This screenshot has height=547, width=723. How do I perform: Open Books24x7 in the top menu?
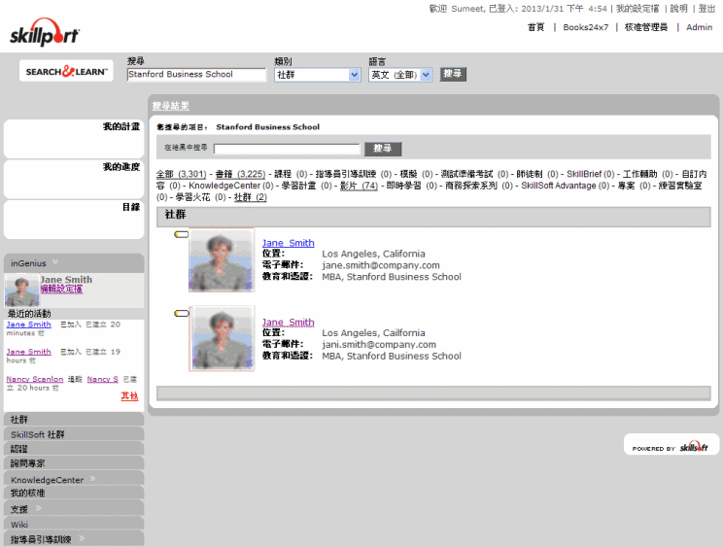point(586,27)
